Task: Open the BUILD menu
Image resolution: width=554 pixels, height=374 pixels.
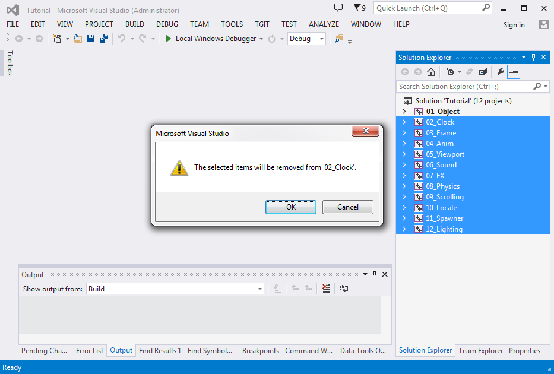Action: coord(135,24)
